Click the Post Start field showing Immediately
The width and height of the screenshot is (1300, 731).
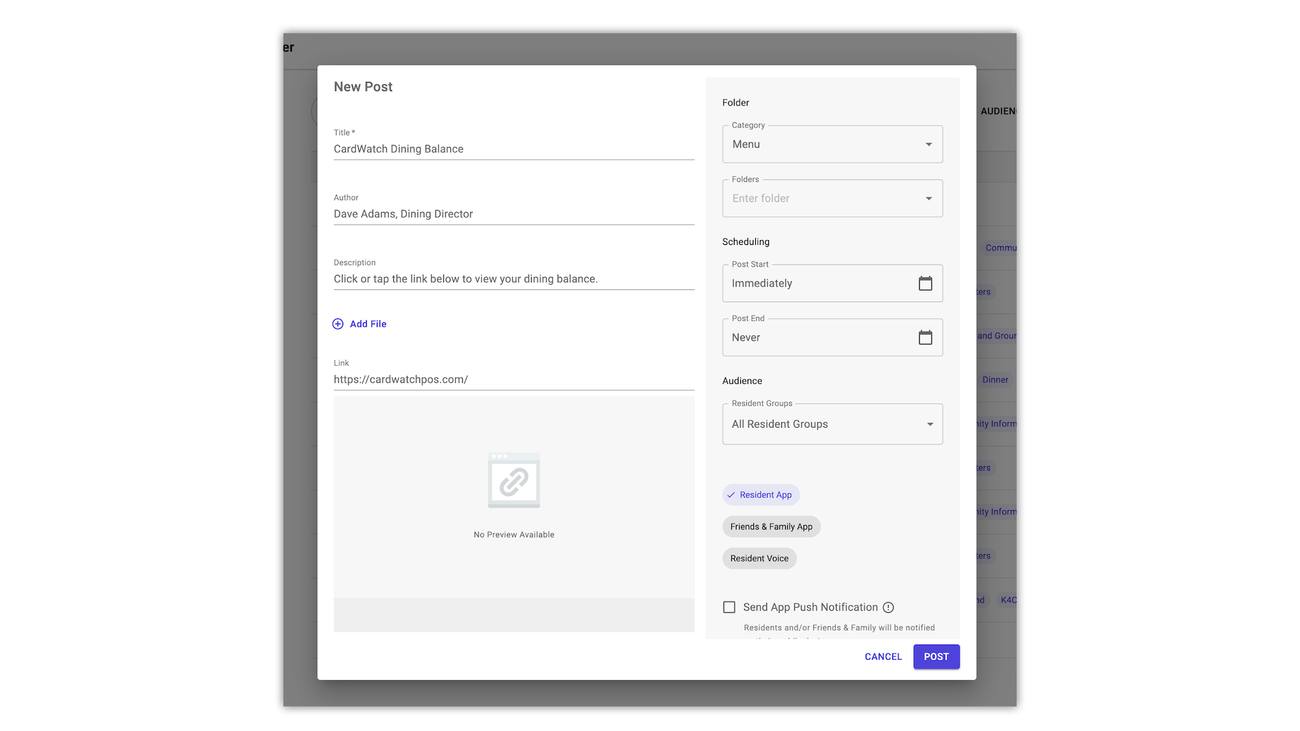tap(832, 283)
